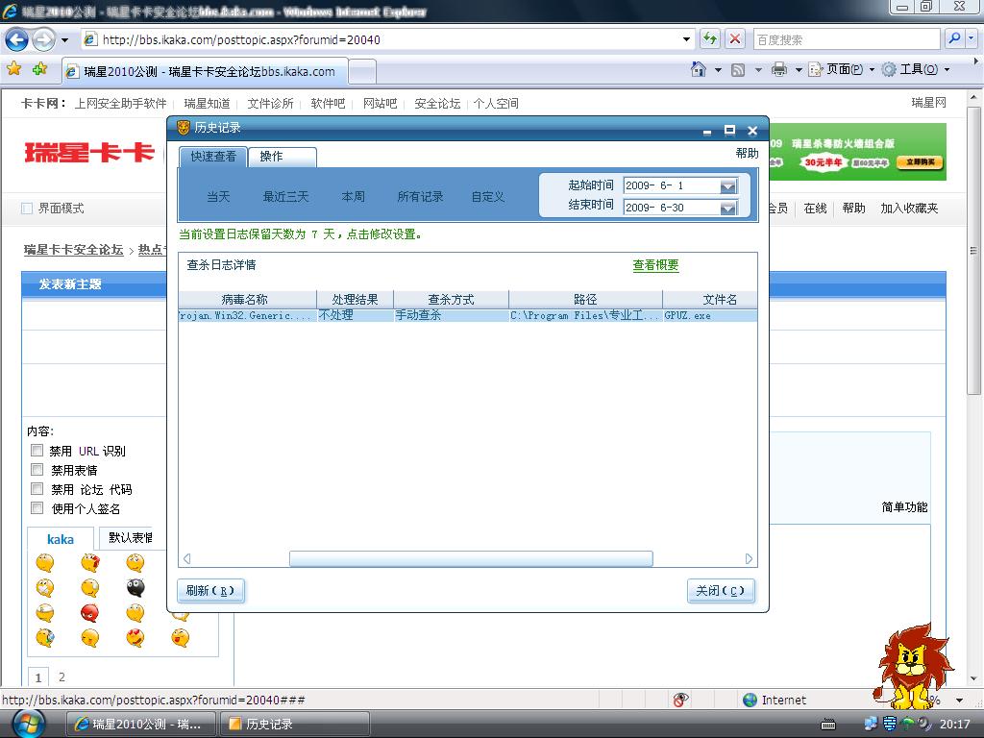Expand the search provider dropdown arrow
Screen dimensions: 984x738
(x=971, y=38)
